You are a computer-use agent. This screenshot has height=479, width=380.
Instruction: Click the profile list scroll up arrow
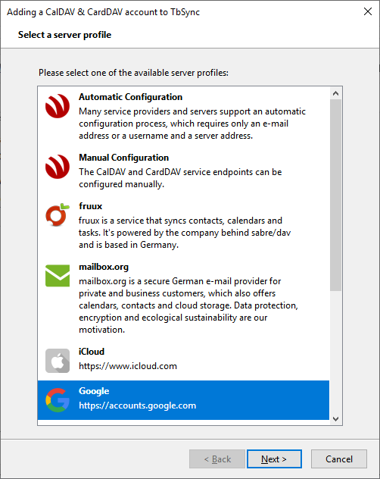[x=336, y=93]
